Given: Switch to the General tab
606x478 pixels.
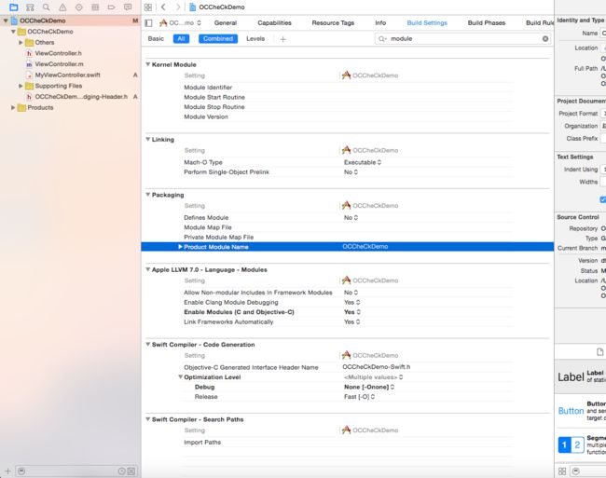Looking at the screenshot, I should [226, 23].
